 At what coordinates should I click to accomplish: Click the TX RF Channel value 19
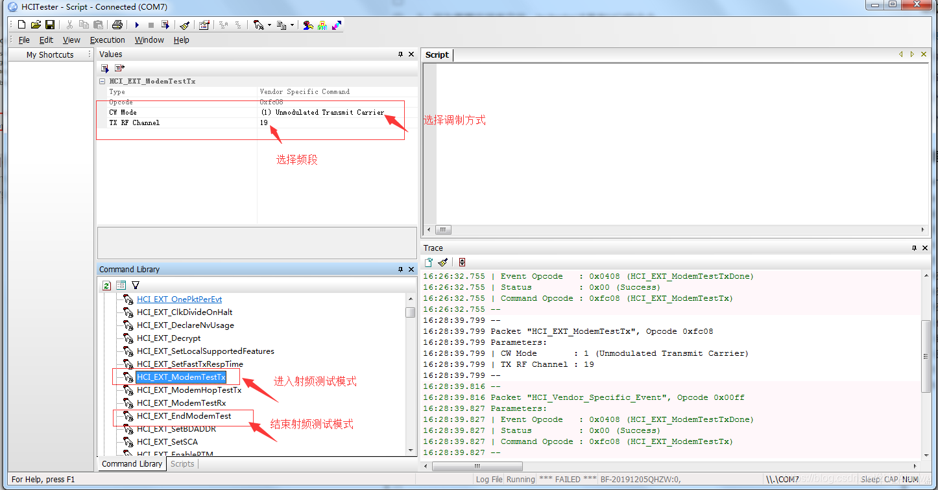click(264, 122)
